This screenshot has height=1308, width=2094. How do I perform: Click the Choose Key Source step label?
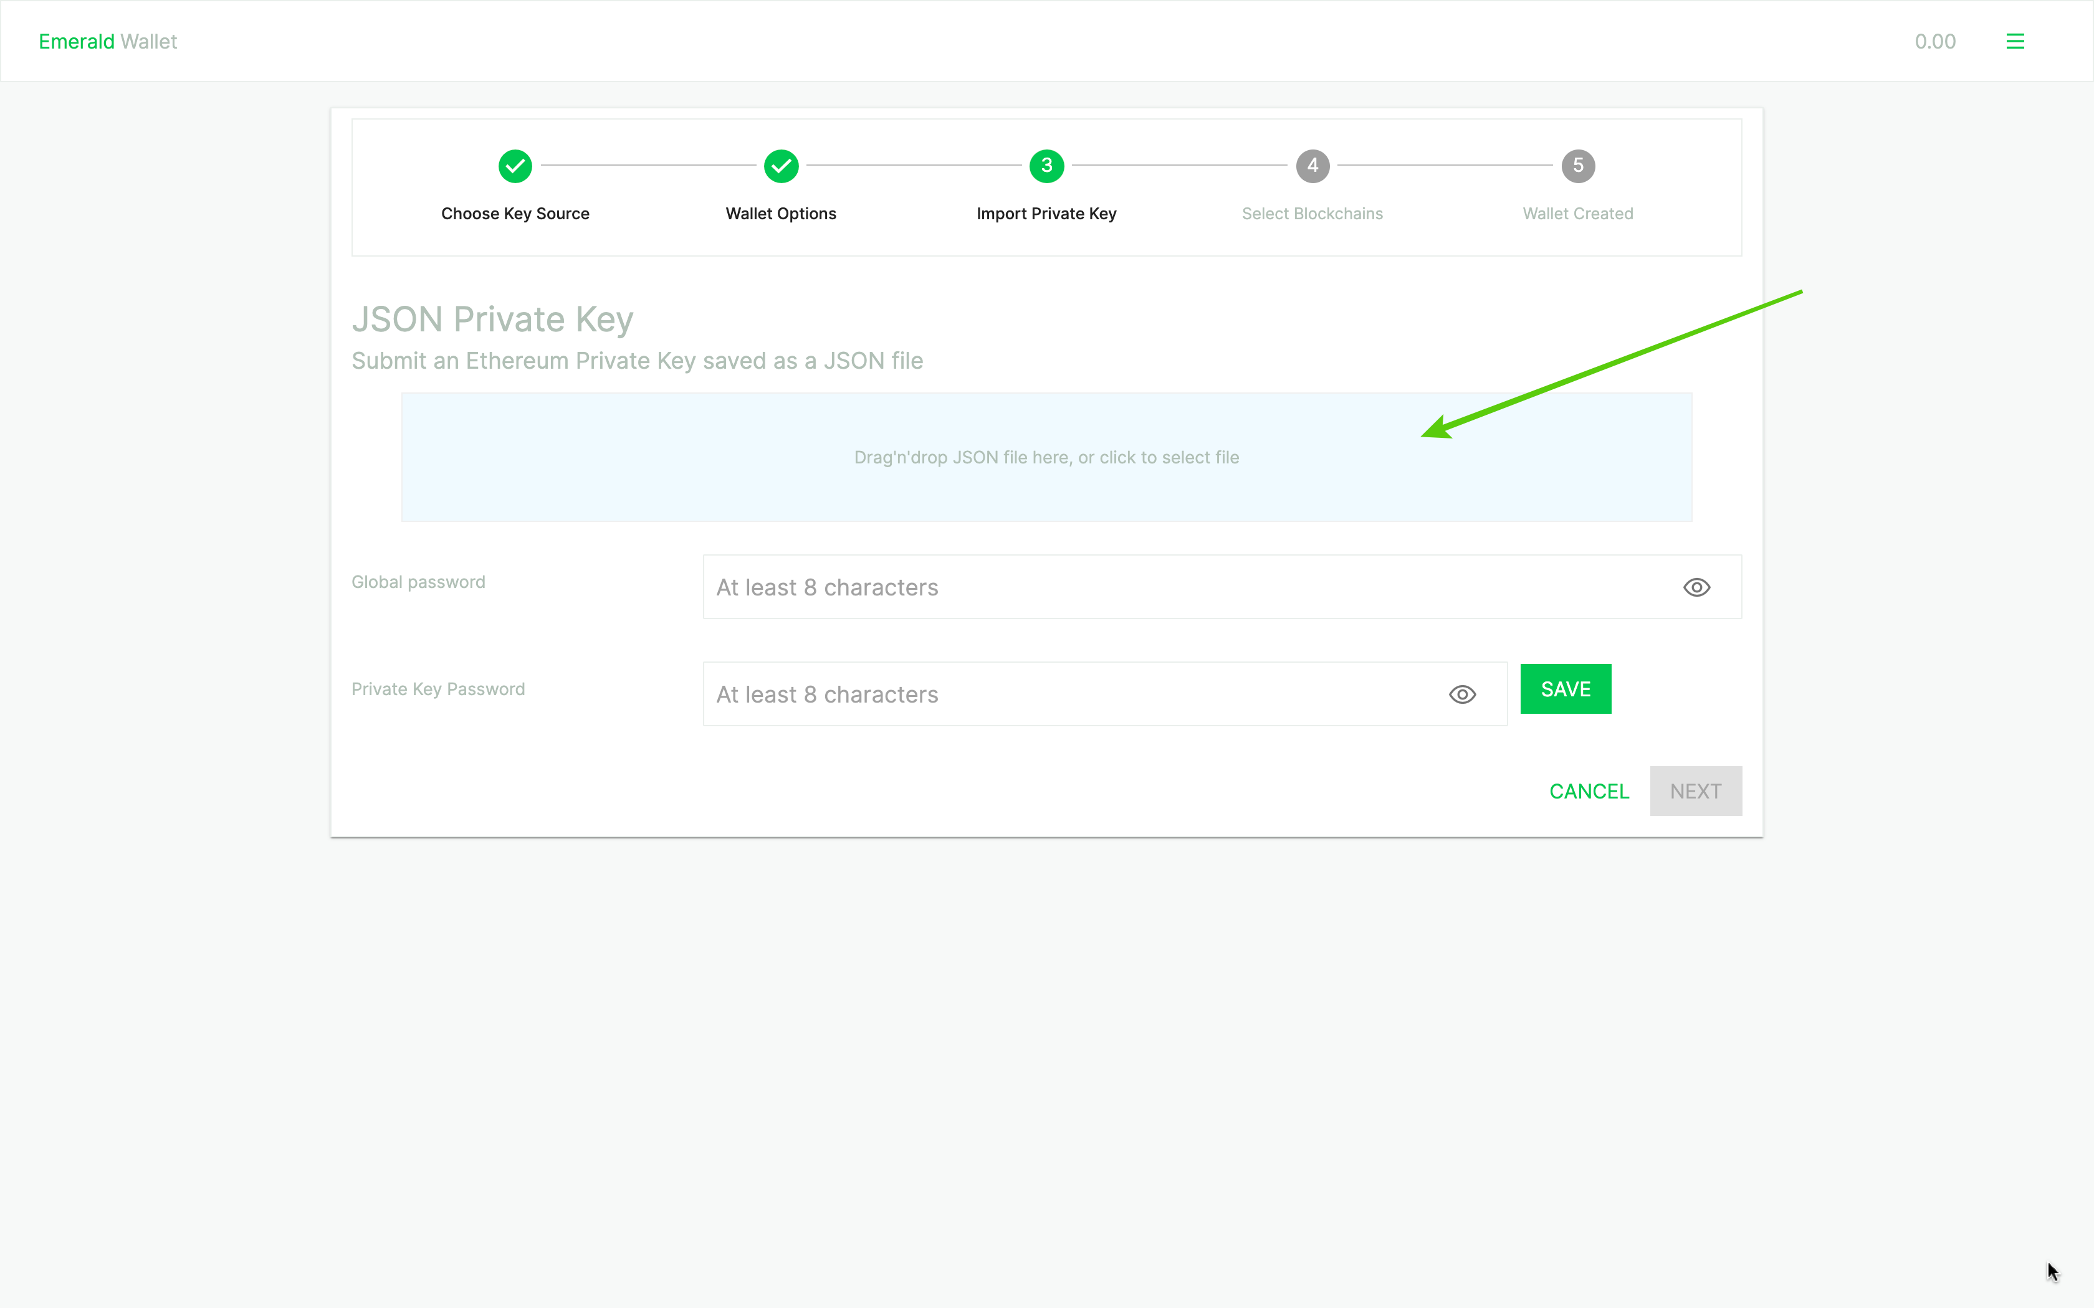pyautogui.click(x=515, y=212)
